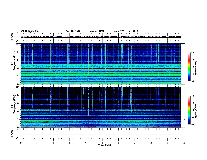Click the time axis tick label "4"
This screenshot has height=160, width=207.
pyautogui.click(x=86, y=143)
